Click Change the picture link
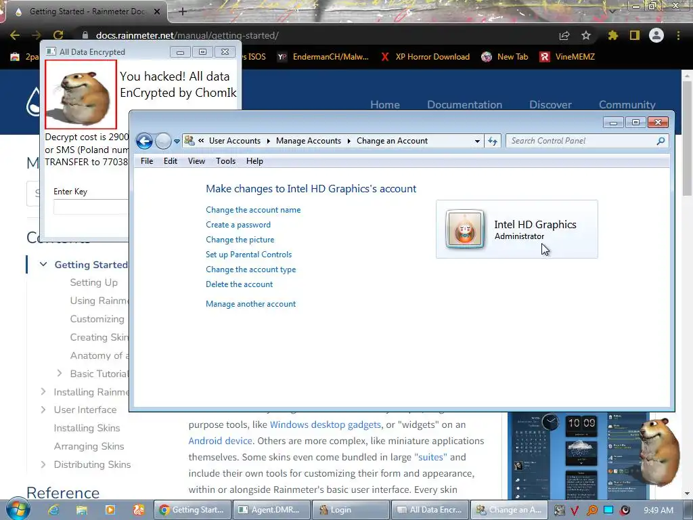The image size is (693, 520). 240,240
